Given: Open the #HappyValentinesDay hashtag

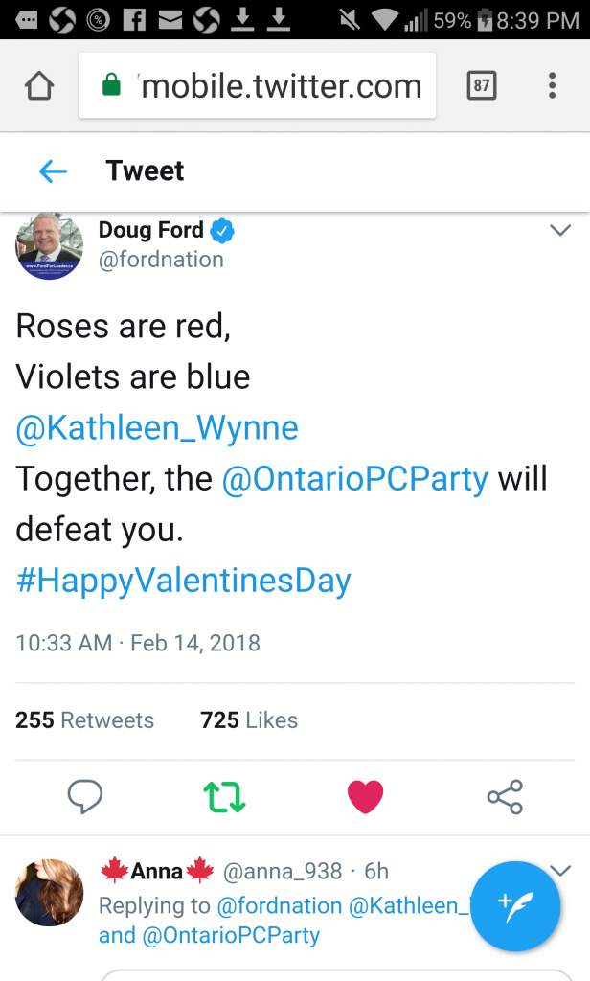Looking at the screenshot, I should 183,581.
